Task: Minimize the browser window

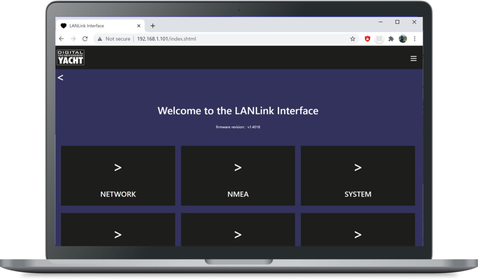Action: pos(381,22)
